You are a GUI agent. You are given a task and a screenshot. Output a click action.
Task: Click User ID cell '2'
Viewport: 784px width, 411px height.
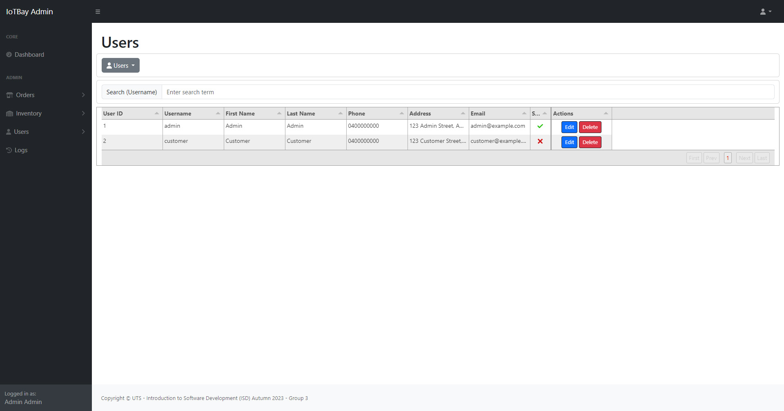(132, 141)
